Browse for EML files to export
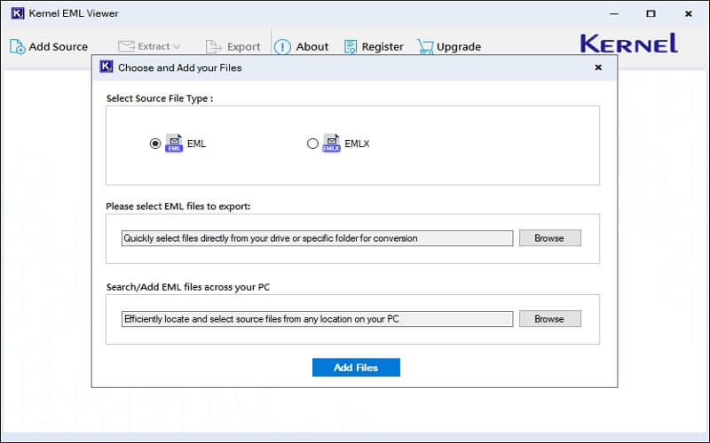Image resolution: width=710 pixels, height=443 pixels. click(549, 238)
